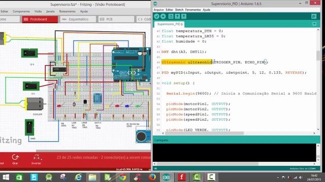Click the volume icon in system tray

300,177
